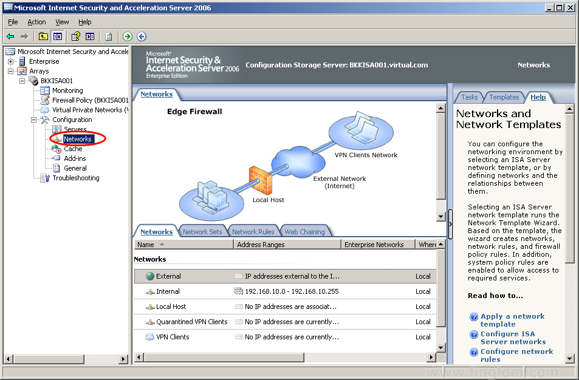Image resolution: width=579 pixels, height=380 pixels.
Task: Select Networks in the console tree
Action: pyautogui.click(x=77, y=139)
